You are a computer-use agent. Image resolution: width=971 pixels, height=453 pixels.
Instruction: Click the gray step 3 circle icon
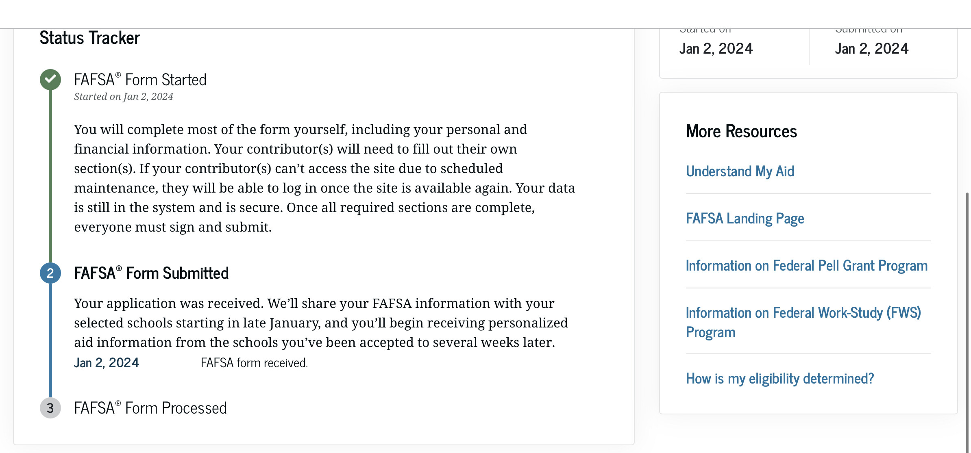click(x=50, y=408)
